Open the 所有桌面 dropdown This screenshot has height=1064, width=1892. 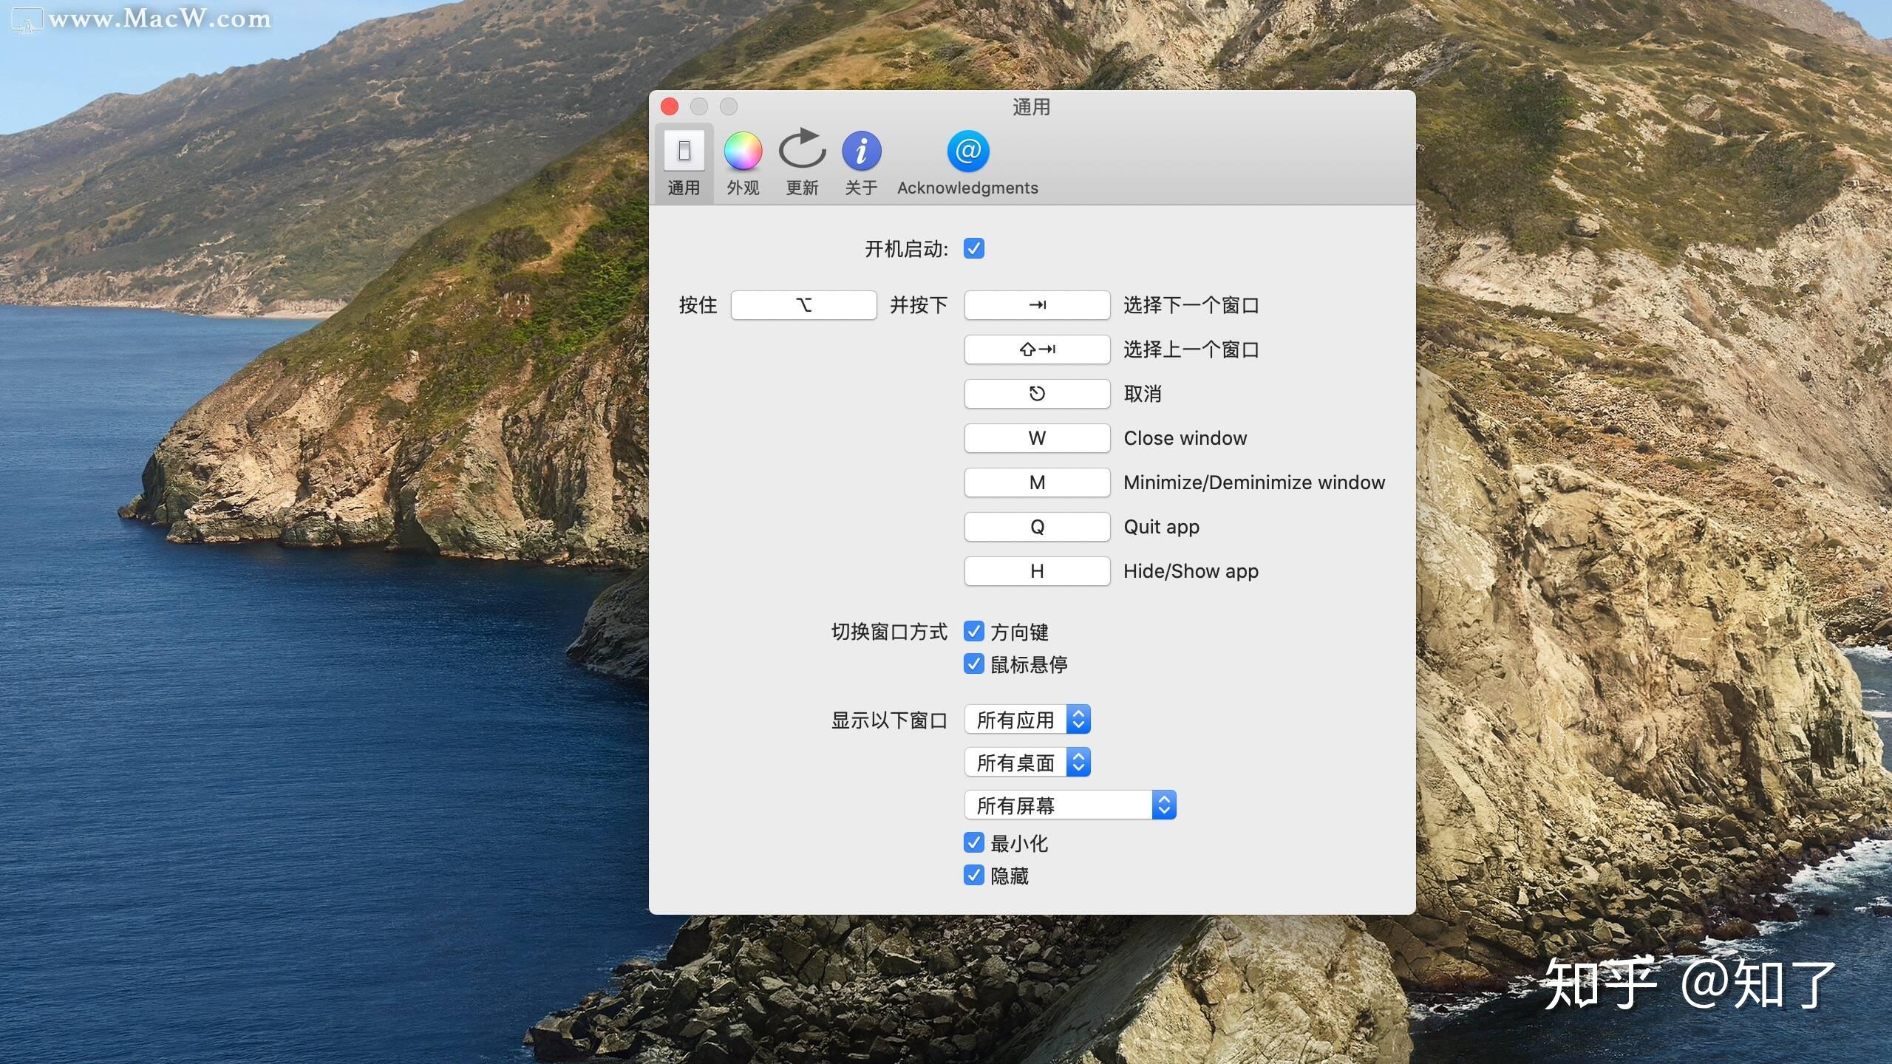1027,761
